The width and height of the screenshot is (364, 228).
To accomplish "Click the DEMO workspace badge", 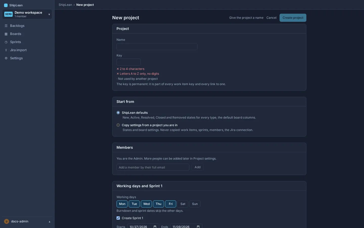I will click(9, 14).
